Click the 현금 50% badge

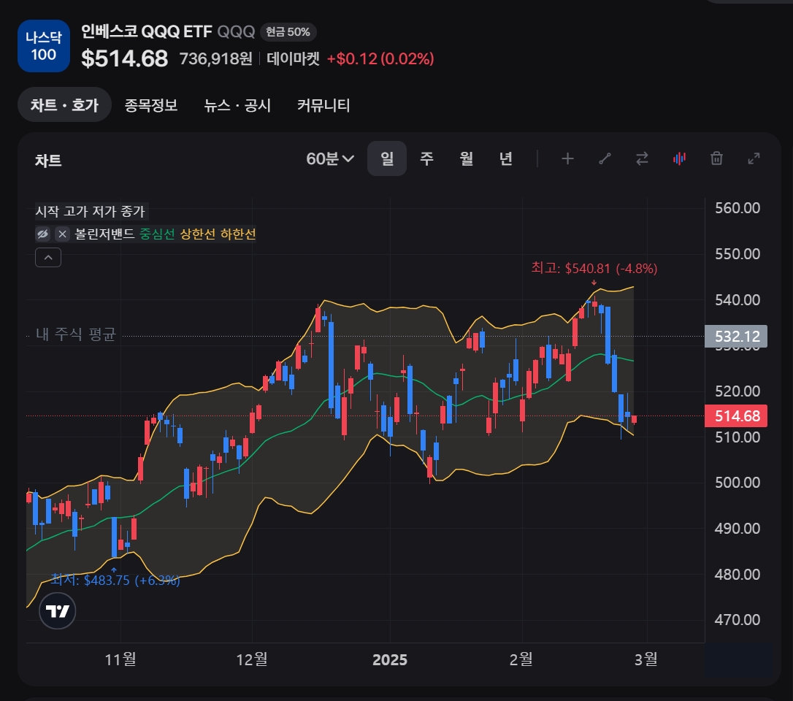click(x=288, y=32)
